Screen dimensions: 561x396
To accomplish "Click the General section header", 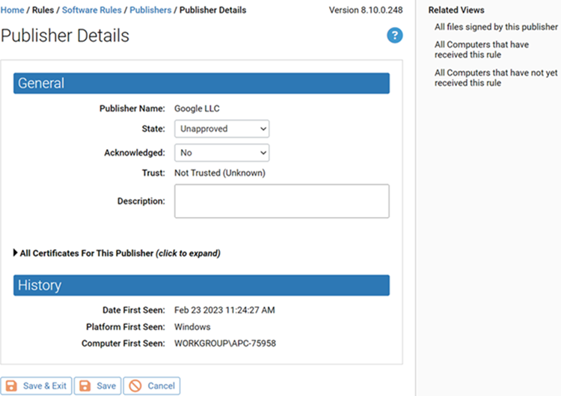I will (x=201, y=83).
